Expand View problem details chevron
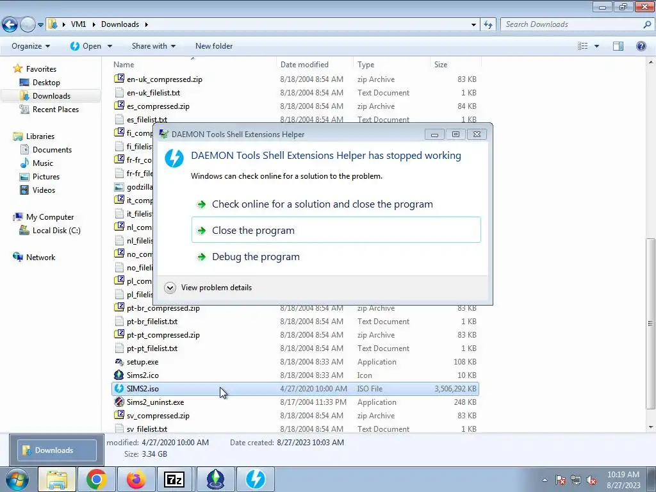 click(x=170, y=288)
